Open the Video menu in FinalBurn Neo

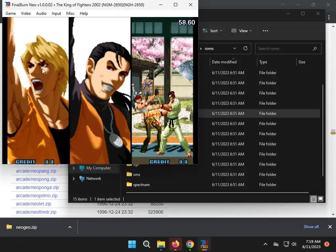point(26,13)
